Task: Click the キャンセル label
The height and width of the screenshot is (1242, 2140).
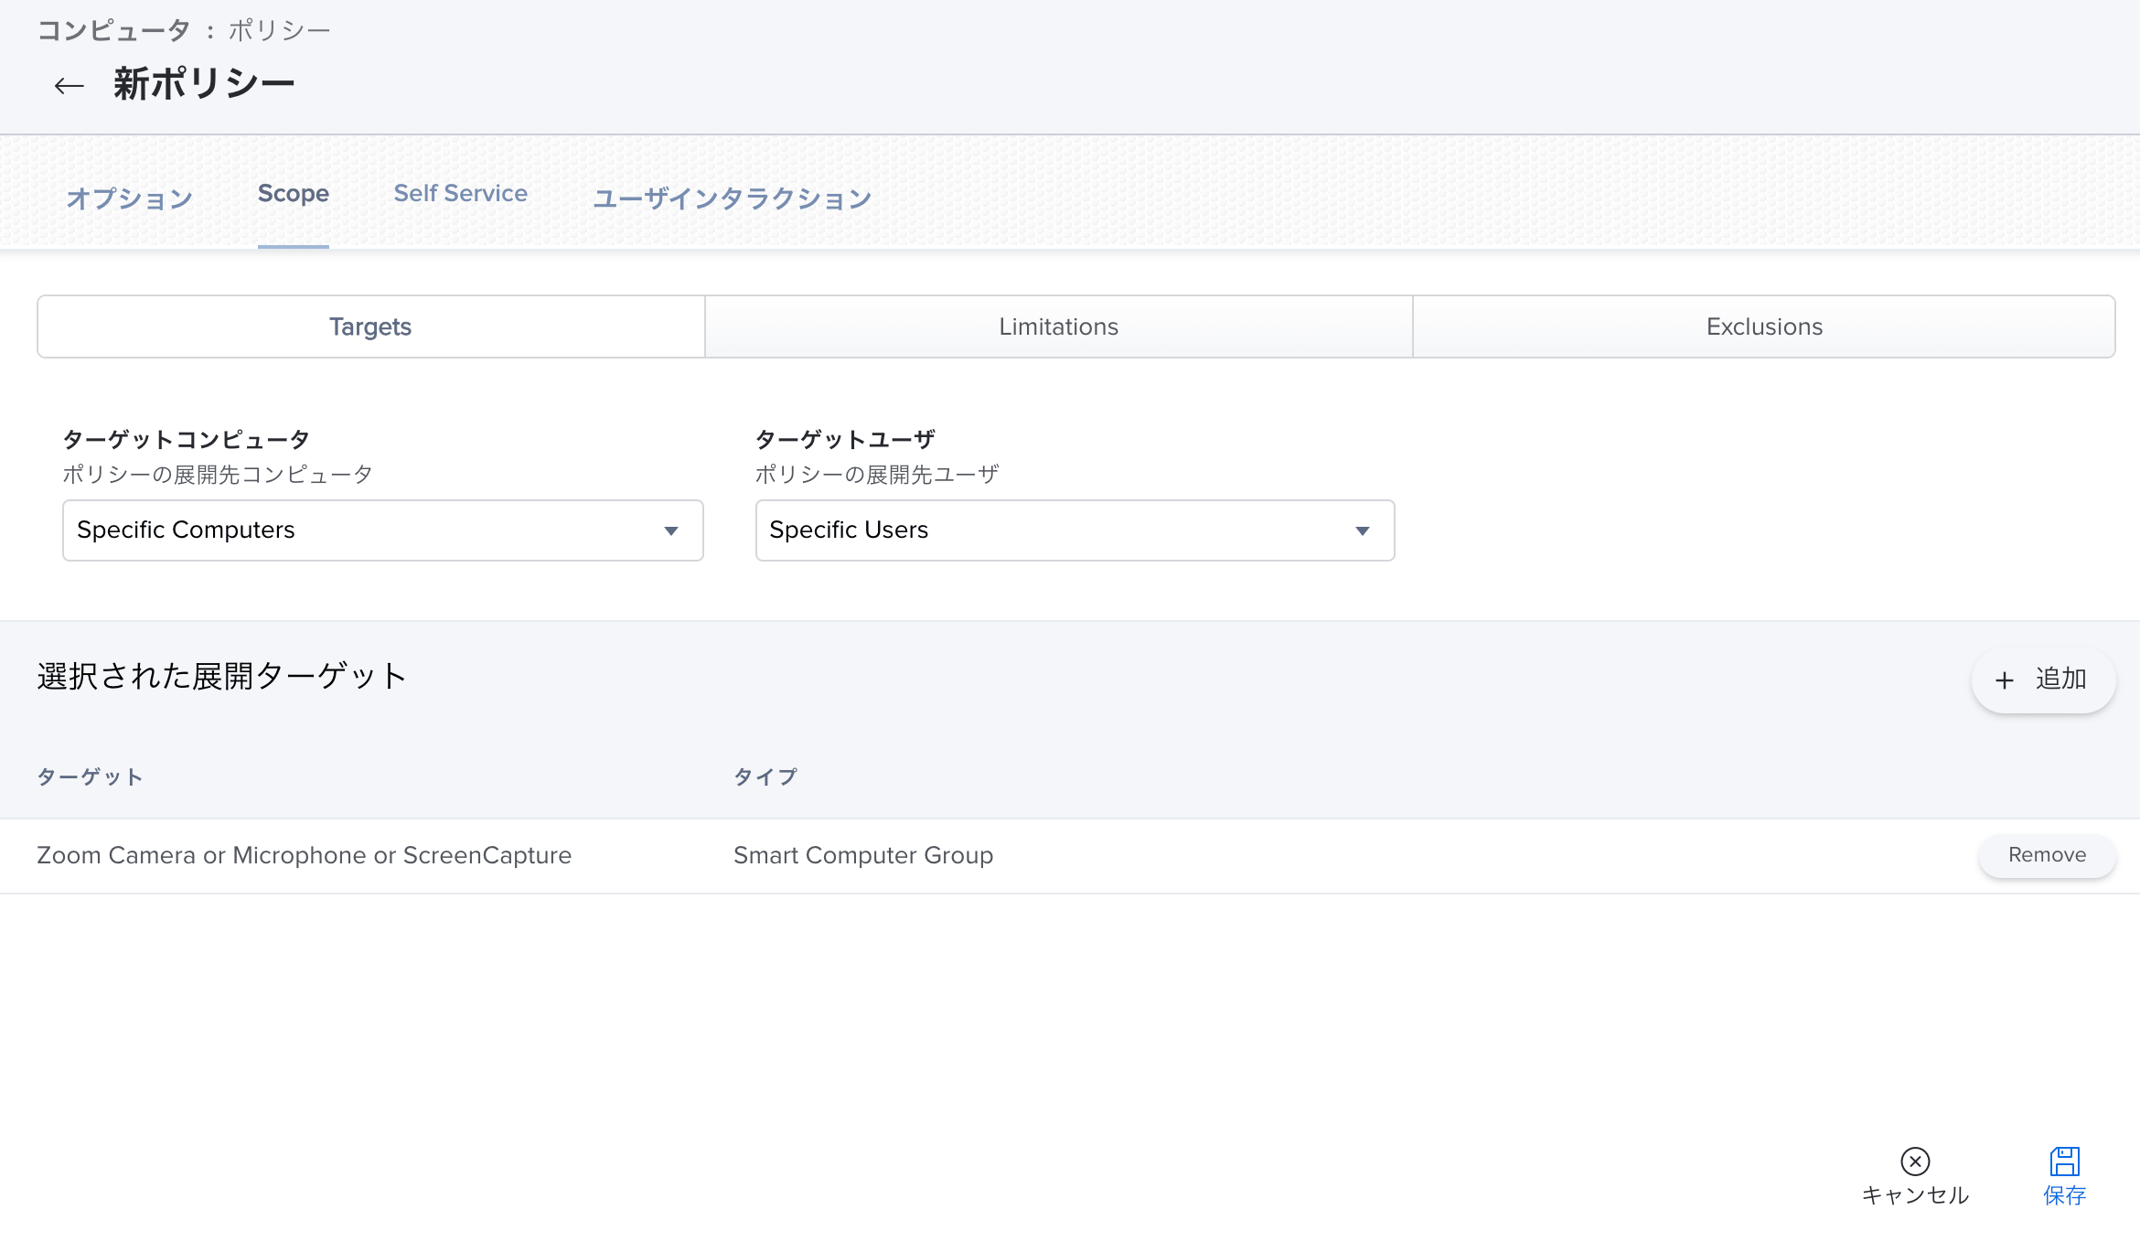Action: [1915, 1195]
